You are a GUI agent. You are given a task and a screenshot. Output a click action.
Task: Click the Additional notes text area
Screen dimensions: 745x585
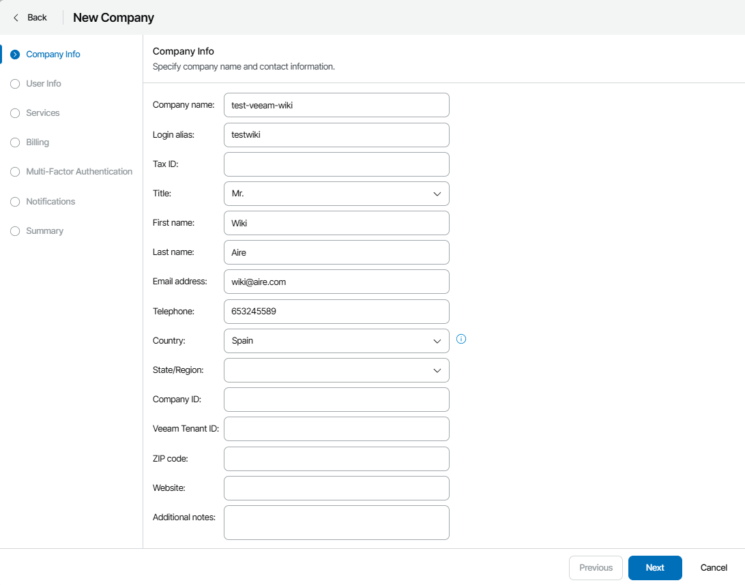pos(336,522)
